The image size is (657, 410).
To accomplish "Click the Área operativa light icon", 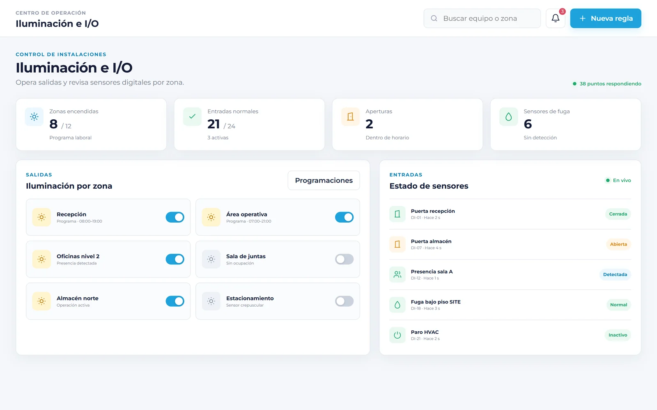I will tap(211, 217).
